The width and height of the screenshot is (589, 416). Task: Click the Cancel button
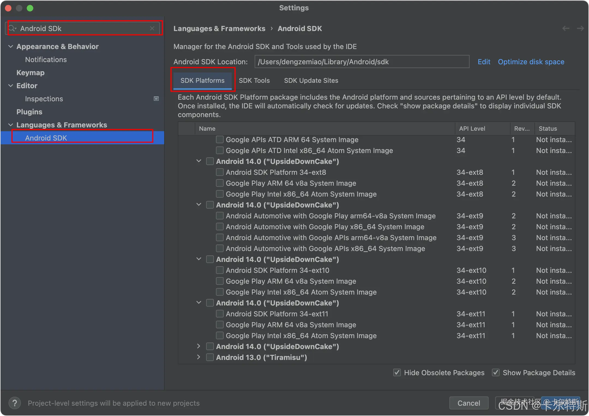click(x=468, y=403)
